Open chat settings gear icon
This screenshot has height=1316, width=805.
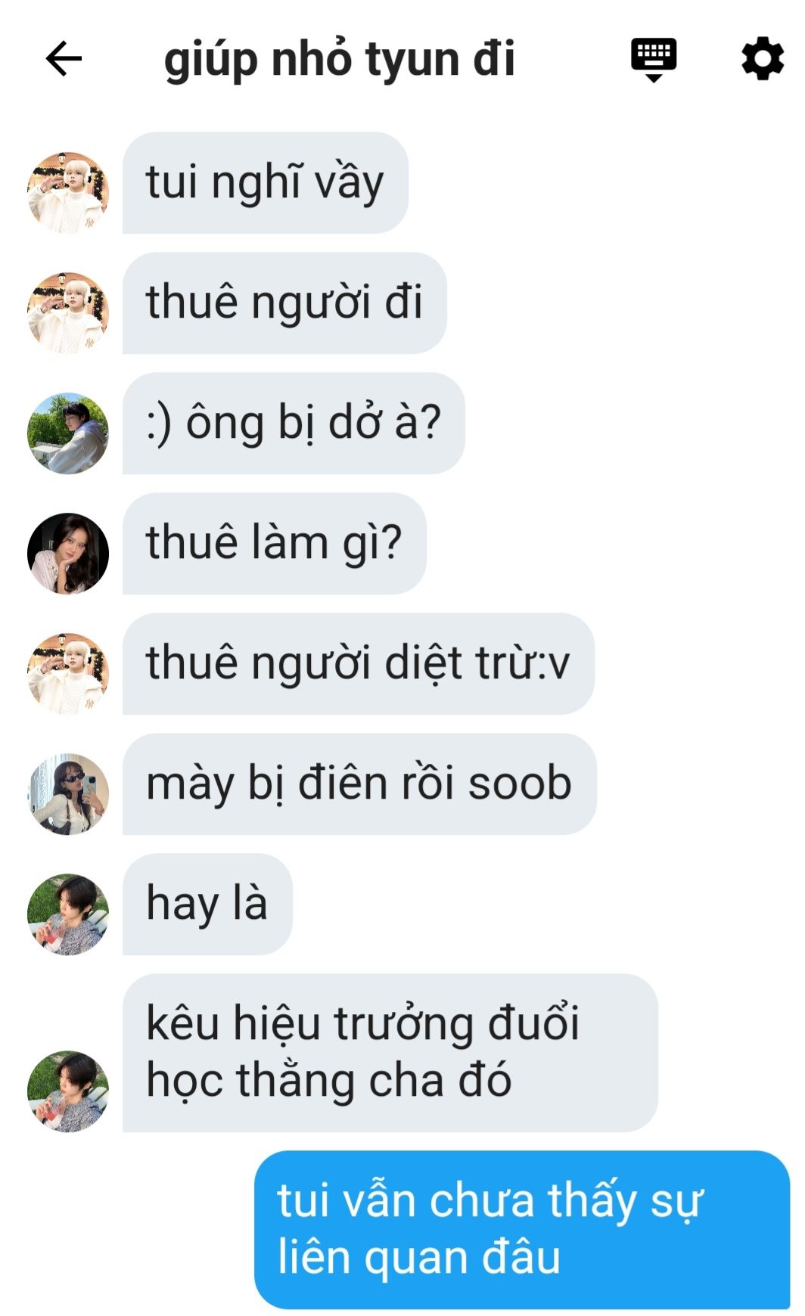762,59
